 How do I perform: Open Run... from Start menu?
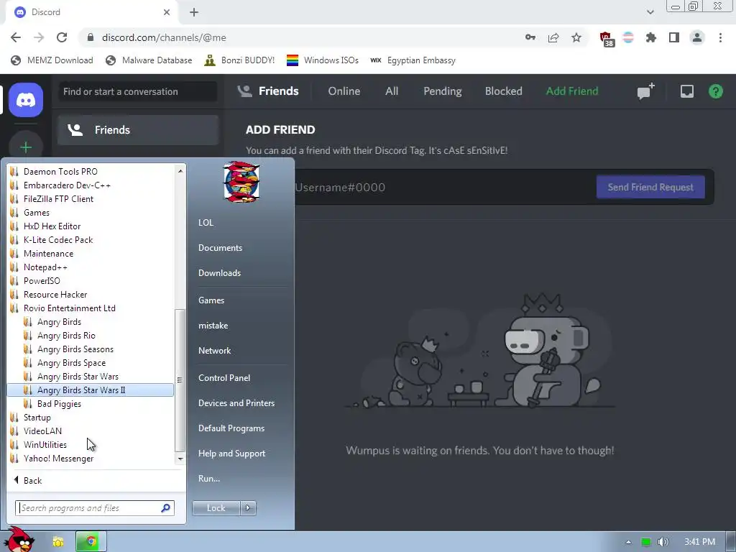[209, 479]
